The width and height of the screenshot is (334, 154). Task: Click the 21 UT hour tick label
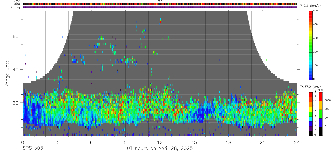tap(263, 142)
